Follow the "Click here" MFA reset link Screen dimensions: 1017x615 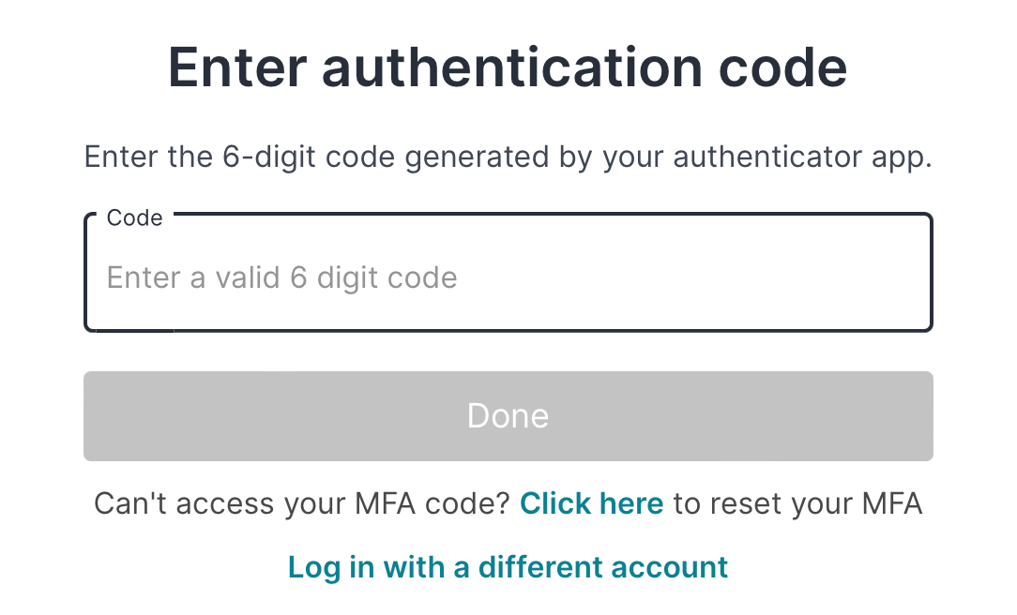[x=591, y=504]
